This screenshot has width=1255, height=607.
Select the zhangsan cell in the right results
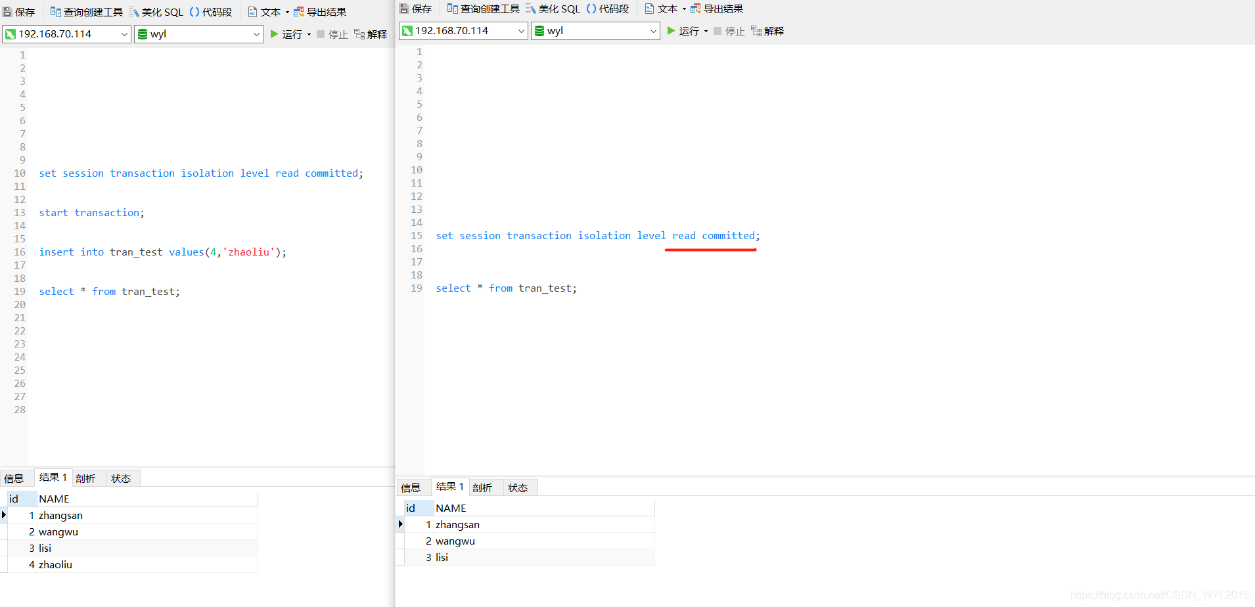point(544,525)
